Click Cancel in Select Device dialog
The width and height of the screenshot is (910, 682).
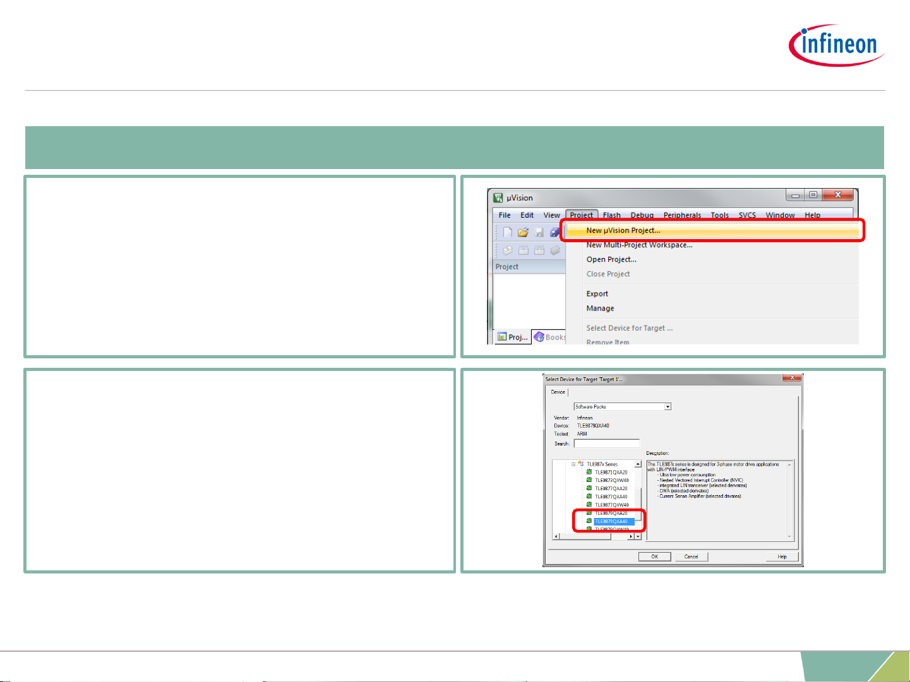[691, 556]
